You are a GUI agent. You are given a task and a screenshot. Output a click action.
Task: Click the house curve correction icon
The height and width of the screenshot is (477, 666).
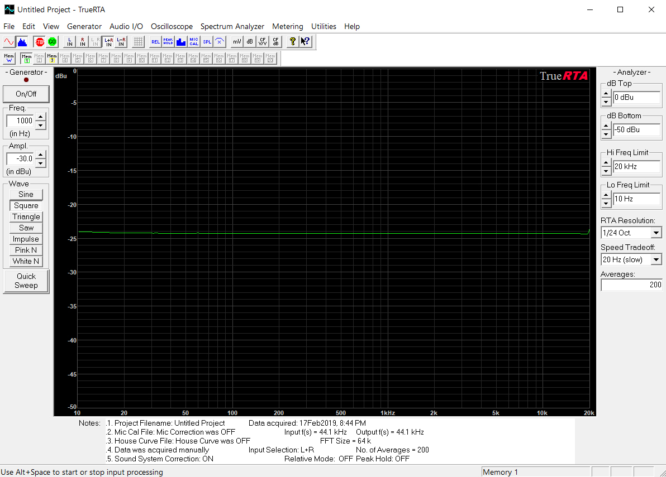220,41
